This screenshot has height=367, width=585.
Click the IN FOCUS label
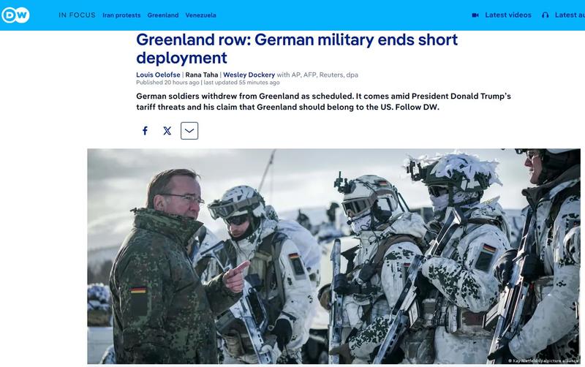pyautogui.click(x=77, y=15)
